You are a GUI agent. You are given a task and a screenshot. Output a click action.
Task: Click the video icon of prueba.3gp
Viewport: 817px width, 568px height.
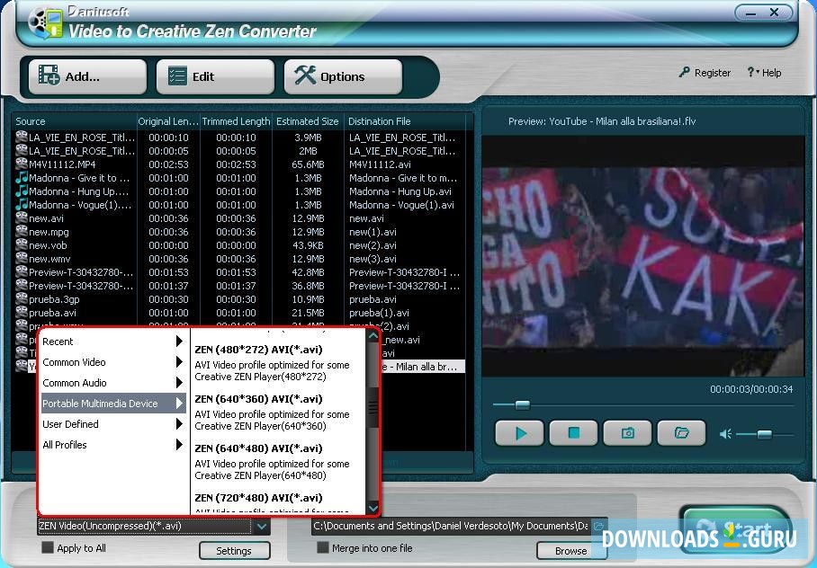22,299
